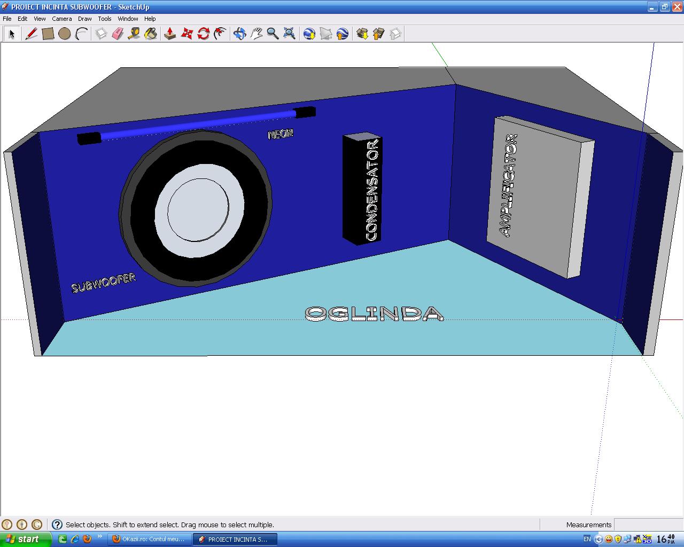The image size is (684, 547).
Task: Select the Tape Measure tool
Action: [x=134, y=34]
